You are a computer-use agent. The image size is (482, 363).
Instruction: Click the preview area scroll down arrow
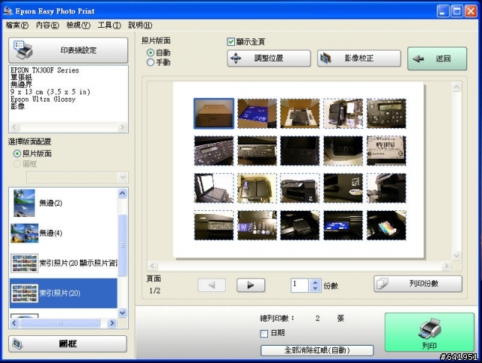click(456, 255)
